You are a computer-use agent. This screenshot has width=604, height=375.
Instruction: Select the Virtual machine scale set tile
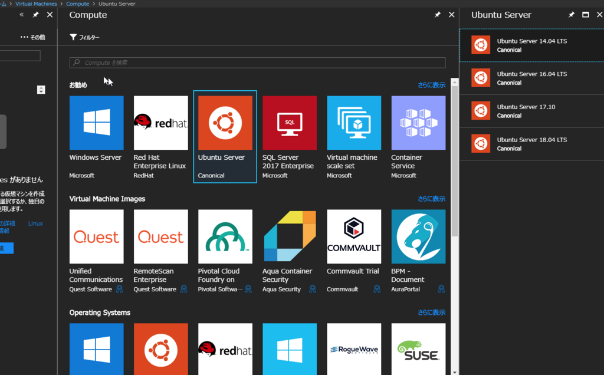[354, 137]
